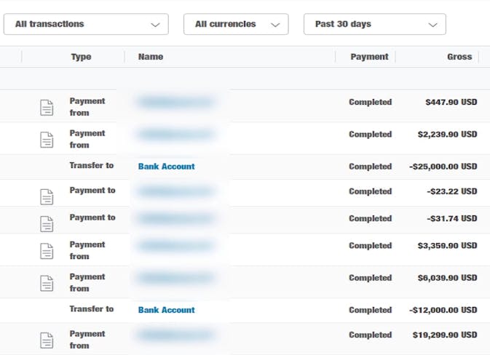This screenshot has height=355, width=490.
Task: Open document icon for $447.90 payment
Action: (47, 108)
